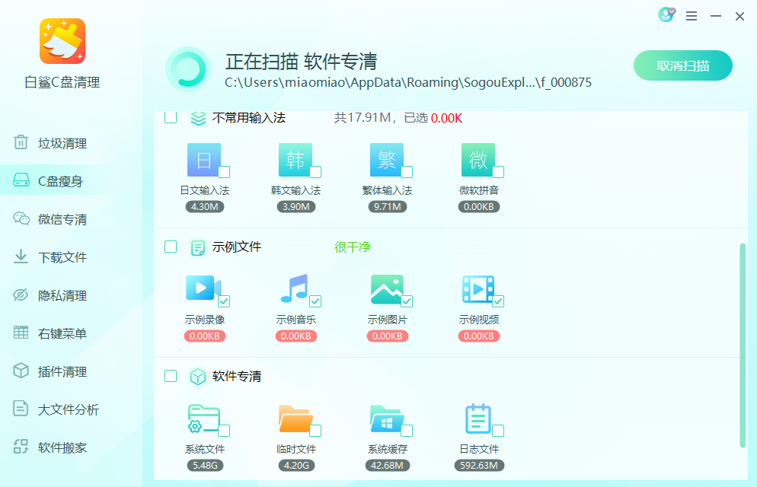Click the 日志文件 notepad icon
The height and width of the screenshot is (487, 757).
click(478, 418)
